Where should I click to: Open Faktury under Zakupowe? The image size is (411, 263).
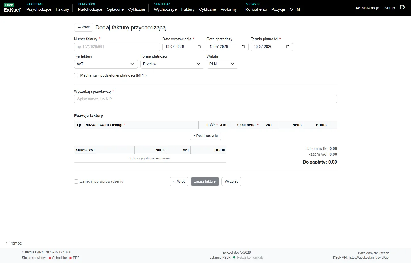(x=62, y=9)
